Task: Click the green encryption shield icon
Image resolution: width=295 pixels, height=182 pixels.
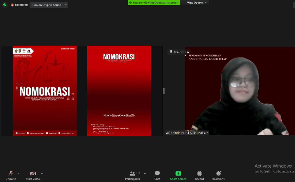Action: click(5, 5)
